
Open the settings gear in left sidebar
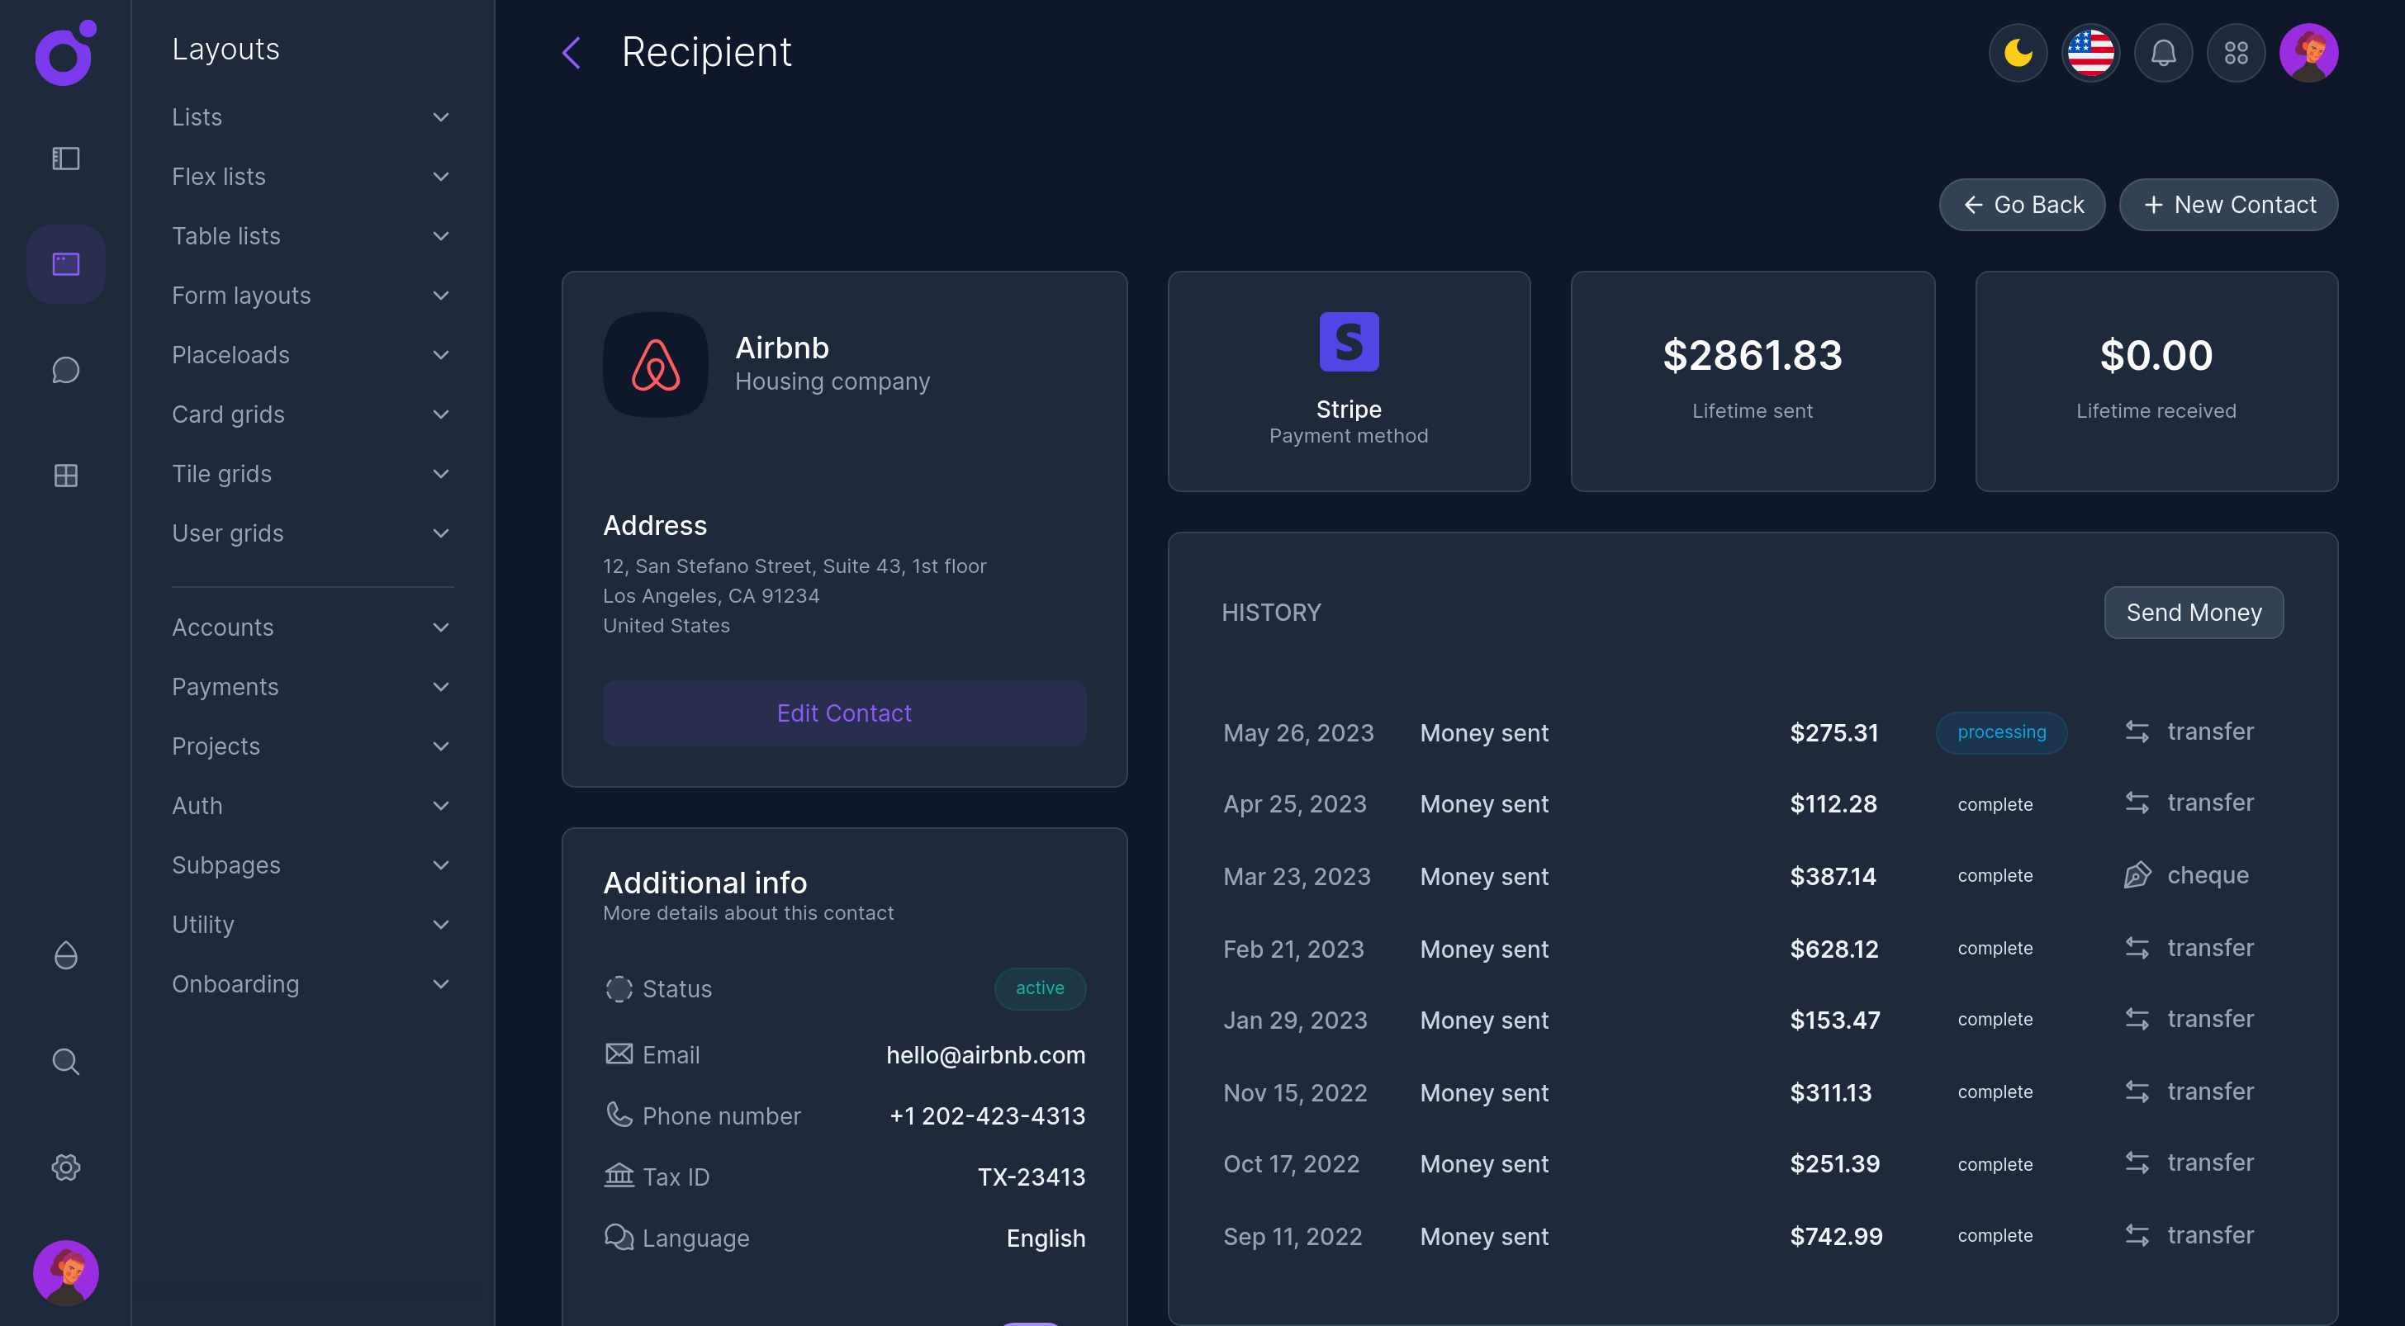pos(65,1167)
